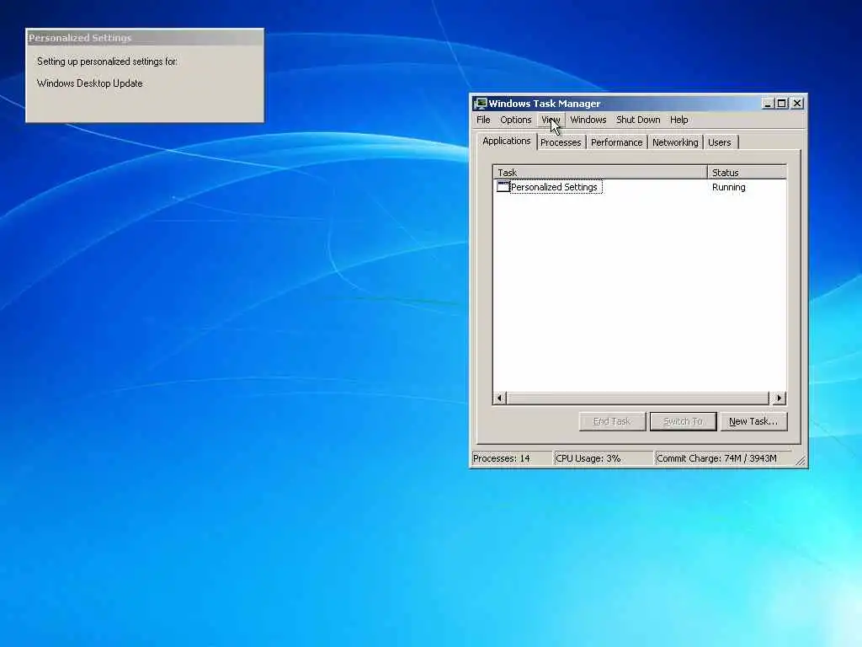Switch to the Networking tab
The height and width of the screenshot is (647, 862).
coord(675,142)
